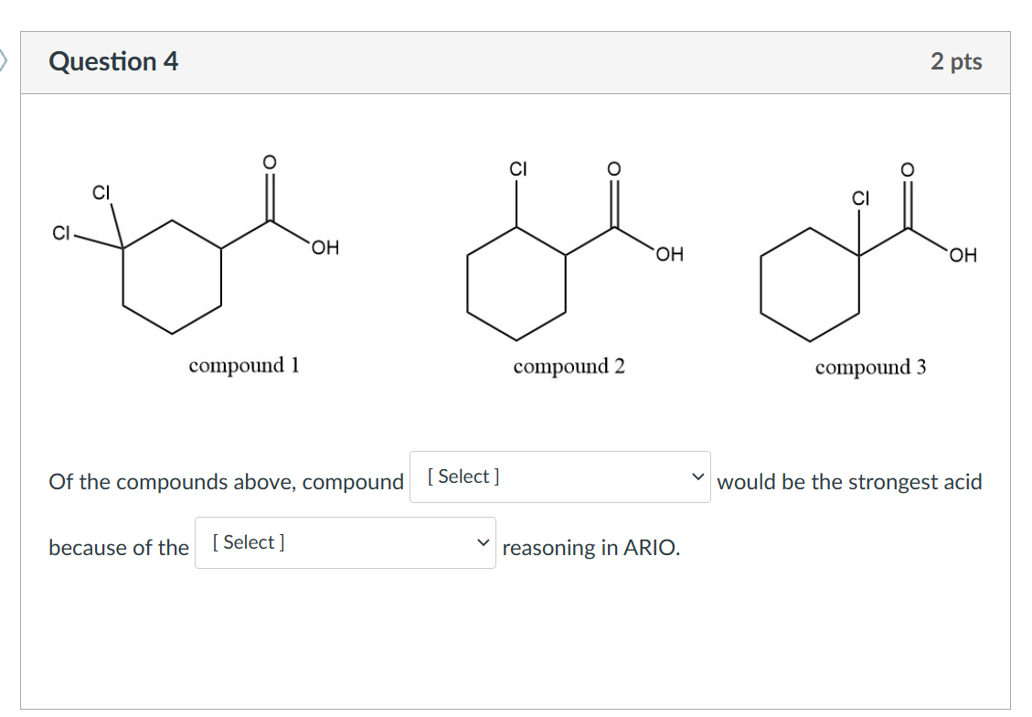Click the compound 2 cyclohexane ring
Image resolution: width=1032 pixels, height=717 pixels.
(x=516, y=283)
